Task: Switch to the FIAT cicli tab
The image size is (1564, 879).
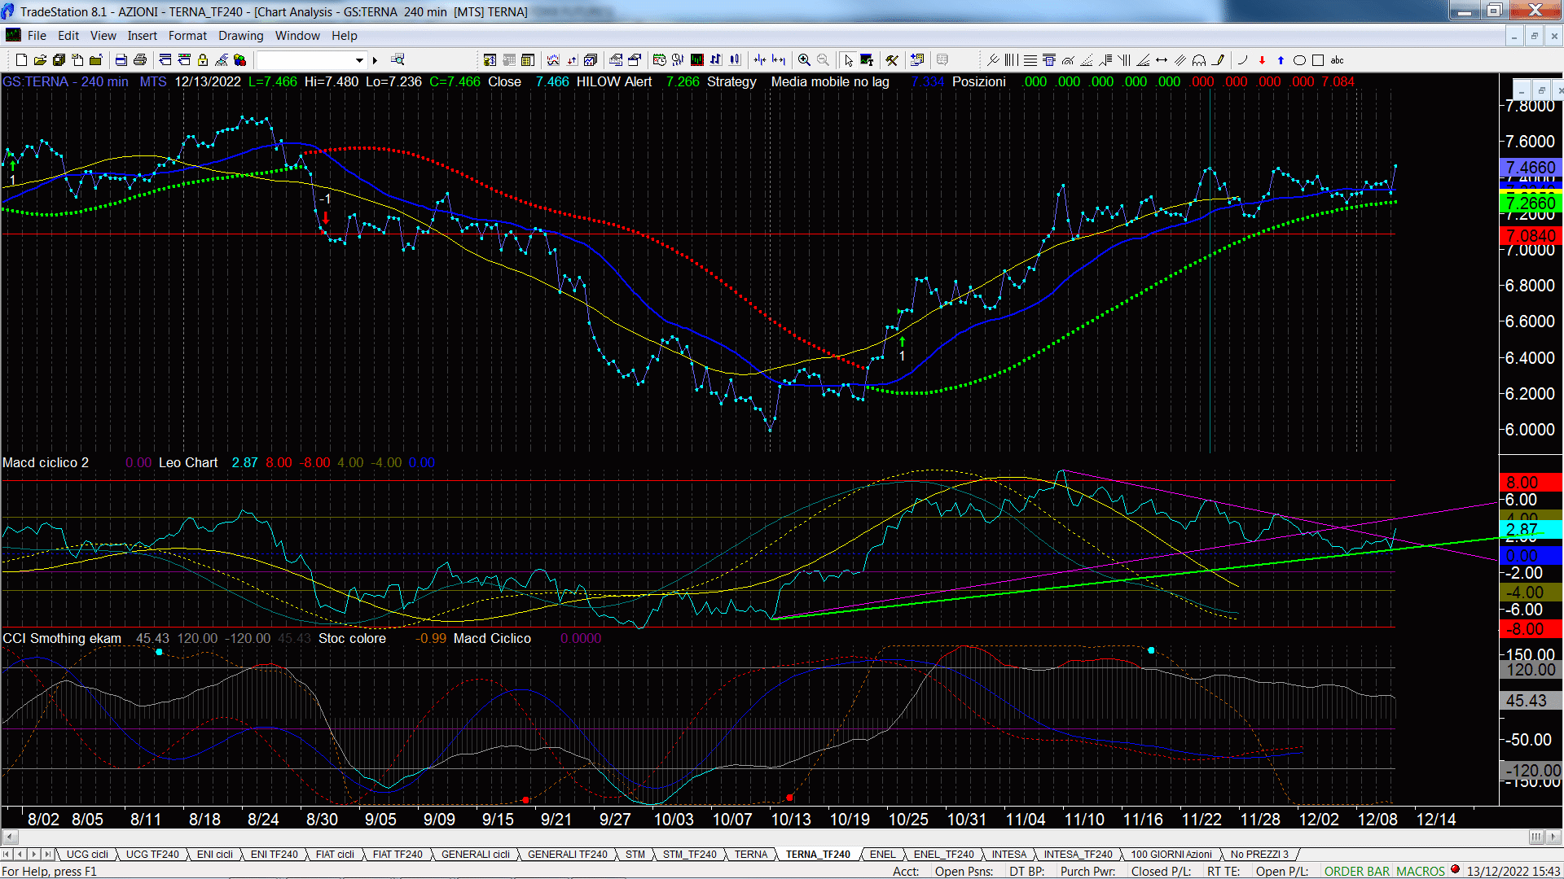Action: [x=335, y=855]
